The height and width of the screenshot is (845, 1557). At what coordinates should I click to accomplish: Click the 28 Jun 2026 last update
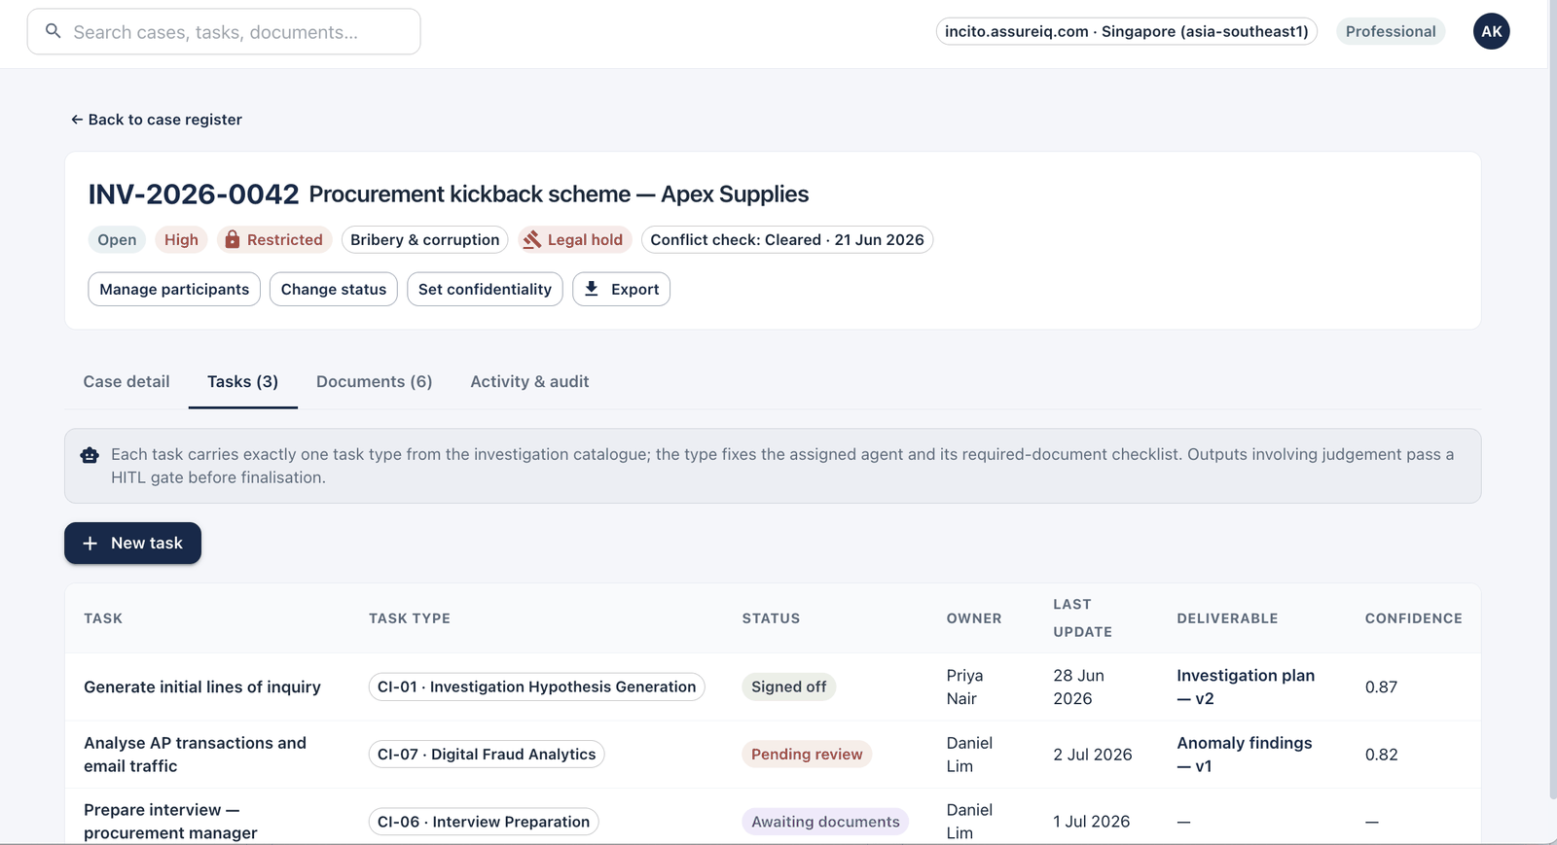point(1078,687)
